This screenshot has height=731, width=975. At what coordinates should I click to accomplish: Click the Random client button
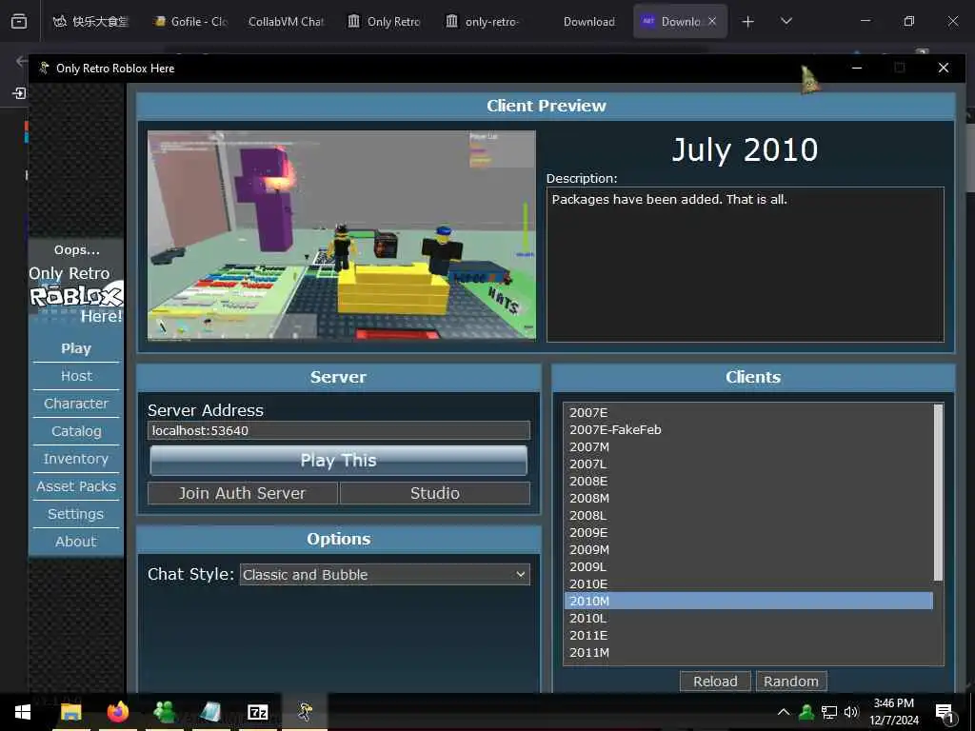coord(791,682)
